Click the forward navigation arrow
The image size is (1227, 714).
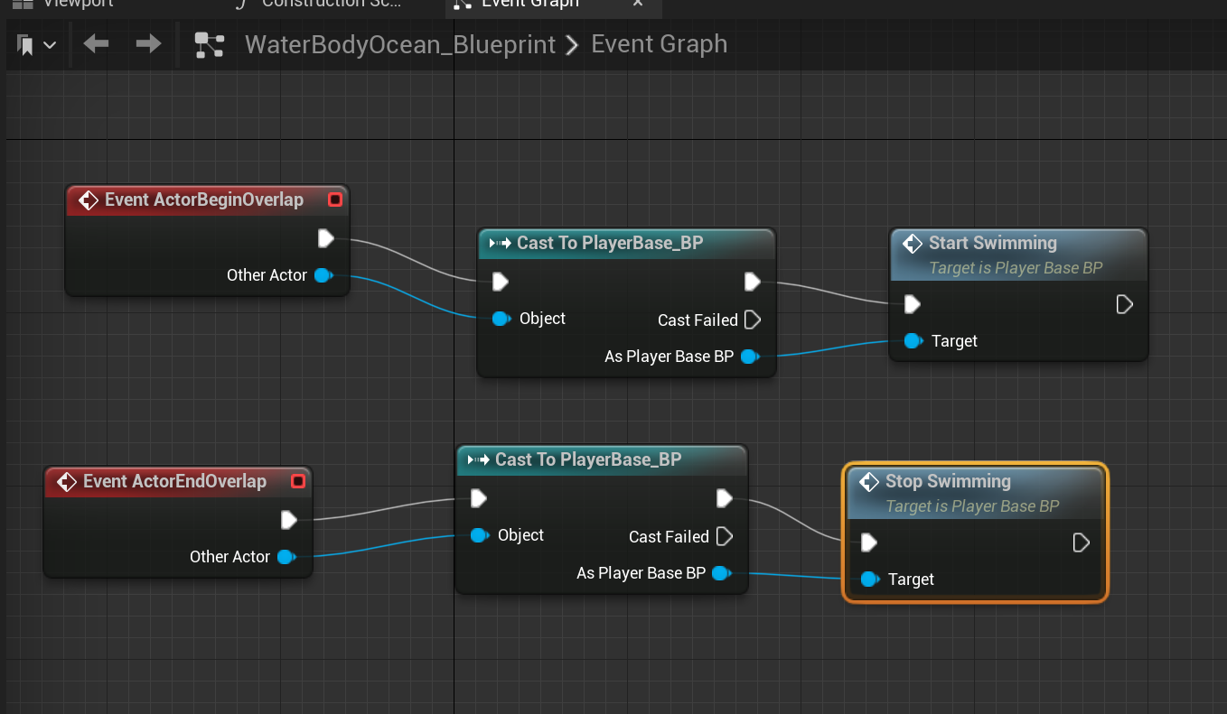(x=148, y=43)
